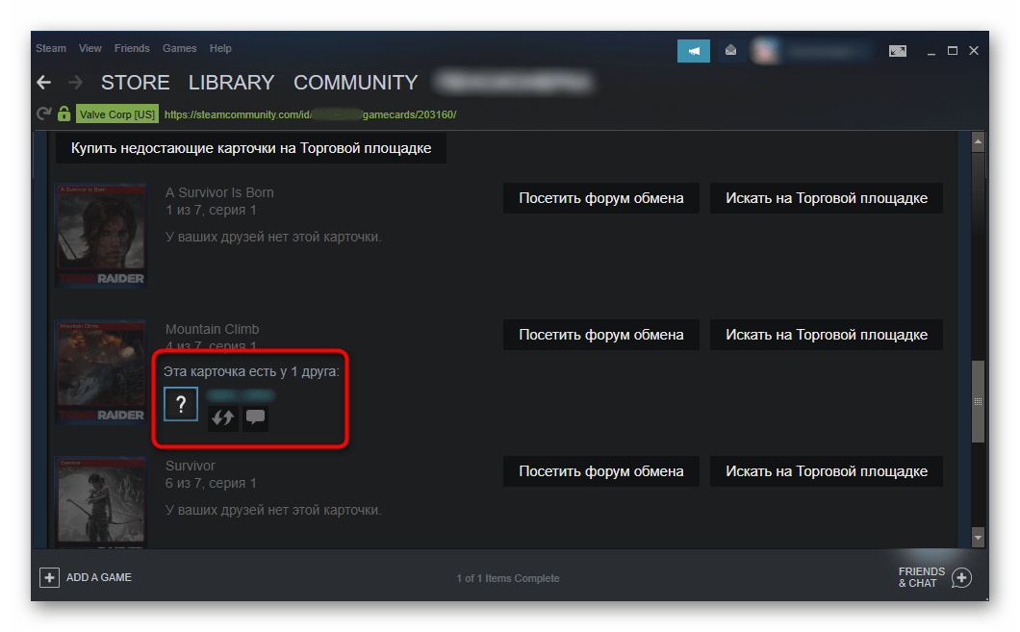Open the Friends menu

pos(132,48)
